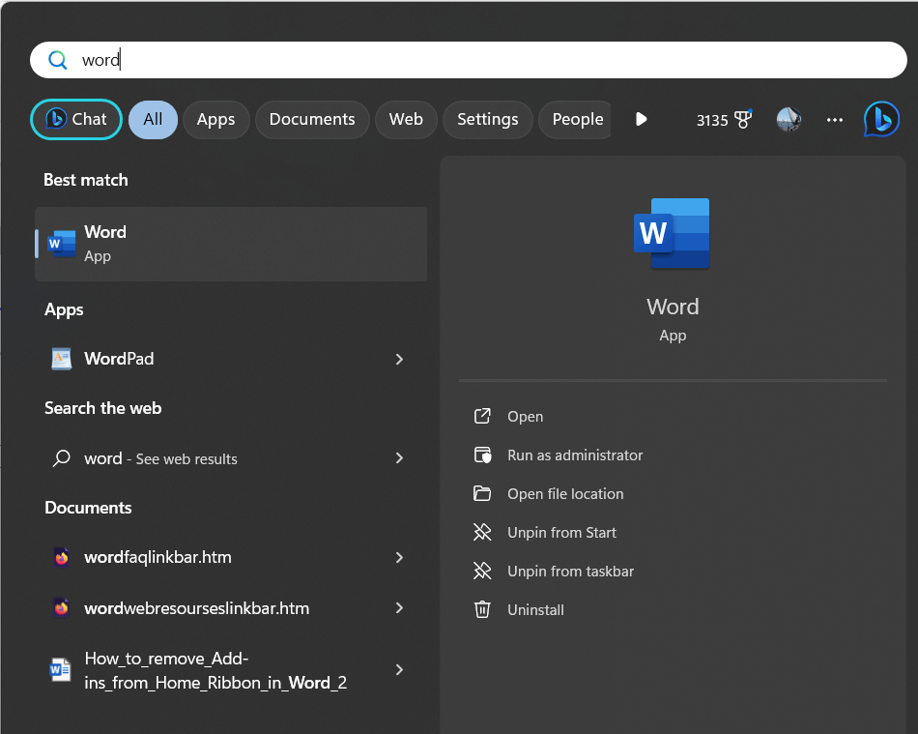Open wordwebresourseslinkbar.htm document result
The image size is (918, 734).
197,608
